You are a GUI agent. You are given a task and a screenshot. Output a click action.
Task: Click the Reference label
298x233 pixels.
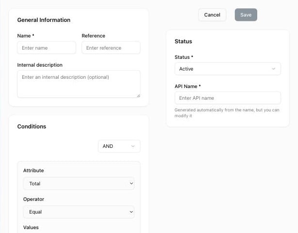[93, 36]
